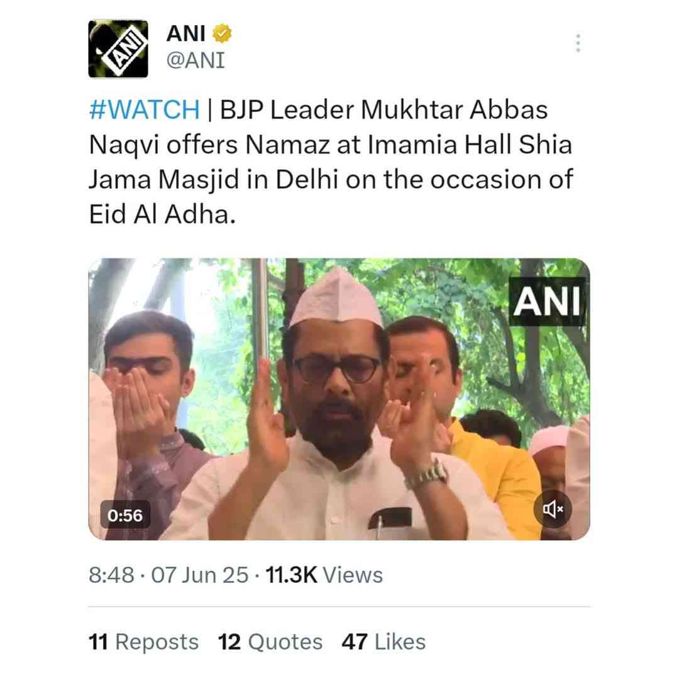The width and height of the screenshot is (679, 679).
Task: View the 12 Quotes list
Action: [270, 642]
